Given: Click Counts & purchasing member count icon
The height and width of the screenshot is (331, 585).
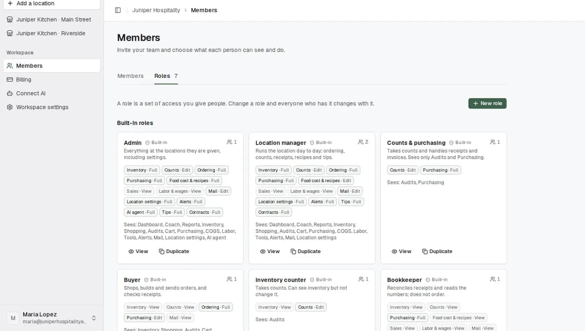Looking at the screenshot, I should pyautogui.click(x=492, y=142).
